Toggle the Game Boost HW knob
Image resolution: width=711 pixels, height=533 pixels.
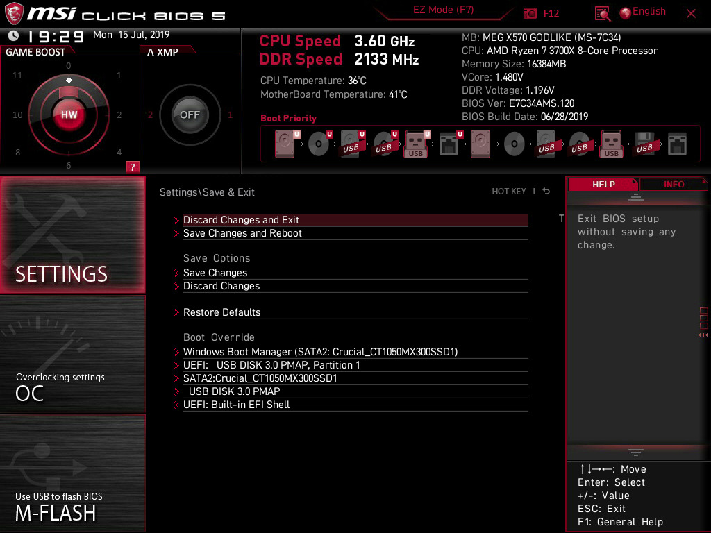click(x=69, y=115)
